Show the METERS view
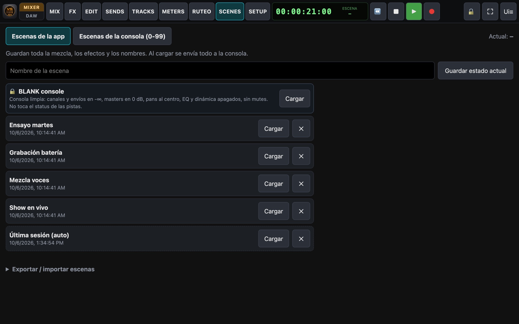This screenshot has height=324, width=519. pos(173,11)
